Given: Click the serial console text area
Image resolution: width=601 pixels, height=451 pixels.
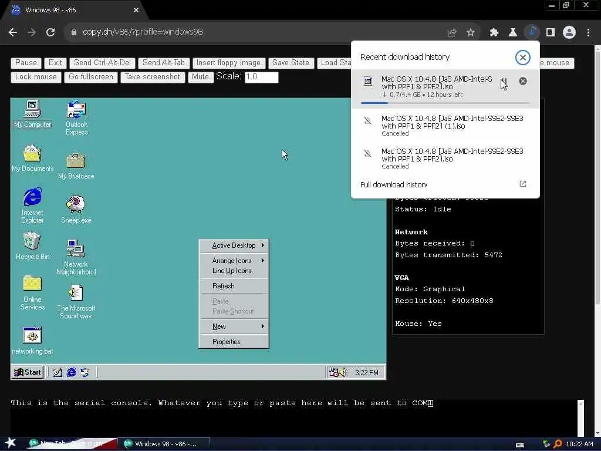Looking at the screenshot, I should pyautogui.click(x=293, y=418).
